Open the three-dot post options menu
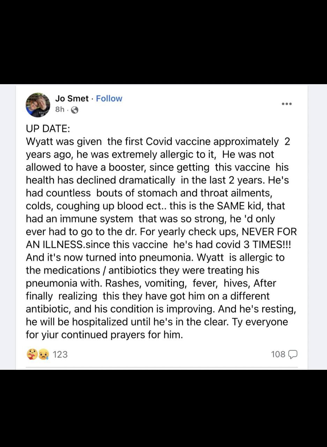327x447 pixels. (x=287, y=104)
